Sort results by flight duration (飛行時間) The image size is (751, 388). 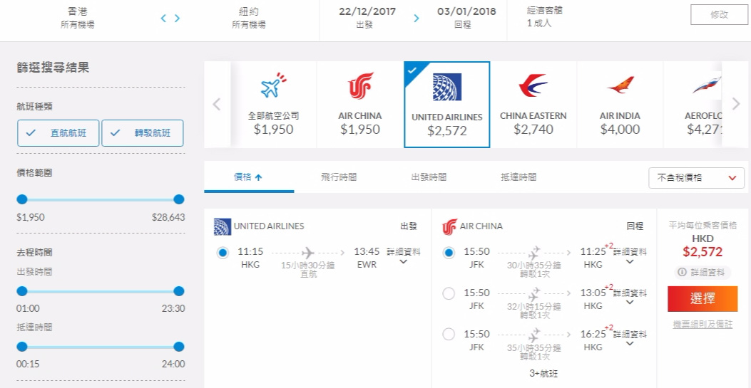339,177
